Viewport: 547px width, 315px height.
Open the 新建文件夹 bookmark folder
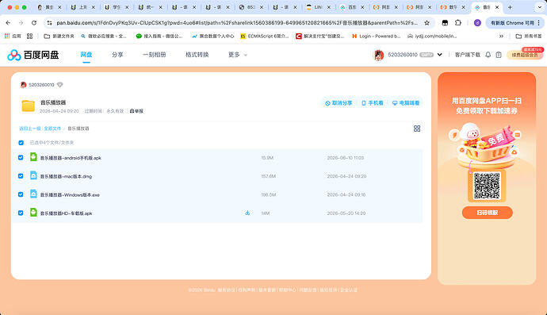(x=59, y=36)
